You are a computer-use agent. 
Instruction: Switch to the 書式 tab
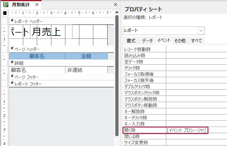131,41
